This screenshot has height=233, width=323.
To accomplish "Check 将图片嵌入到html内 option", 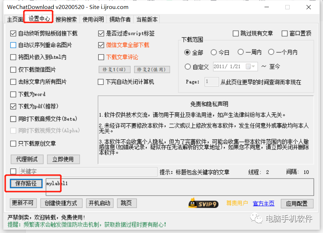I will click(13, 57).
